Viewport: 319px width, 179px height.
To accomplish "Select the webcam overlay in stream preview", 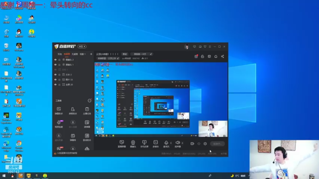I will pos(213,128).
